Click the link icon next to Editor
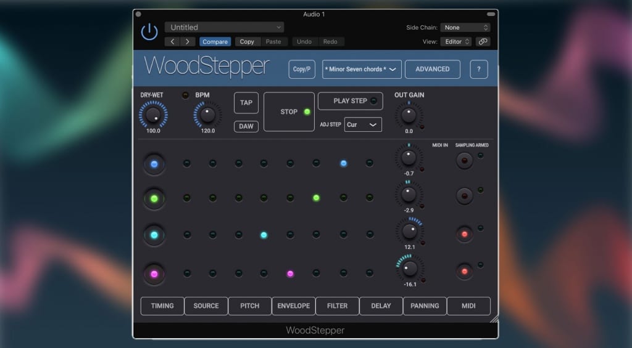The image size is (632, 348). [x=483, y=41]
